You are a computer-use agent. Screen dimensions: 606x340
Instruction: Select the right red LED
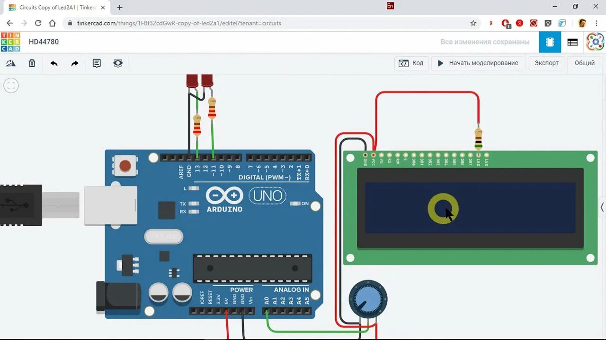coord(207,80)
